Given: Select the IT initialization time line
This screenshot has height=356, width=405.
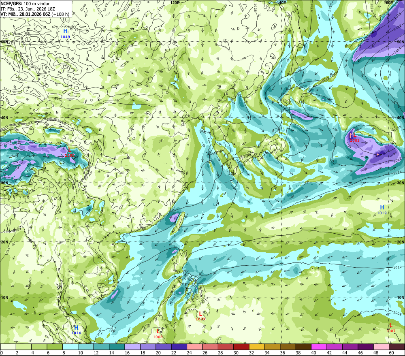Looking at the screenshot, I should [x=28, y=9].
